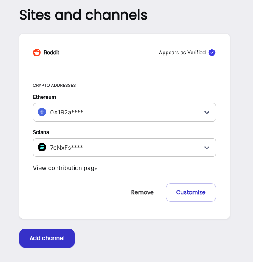Open the 7eNxFs**** Solana address selector
Viewport: 253px width, 262px height.
[x=125, y=148]
